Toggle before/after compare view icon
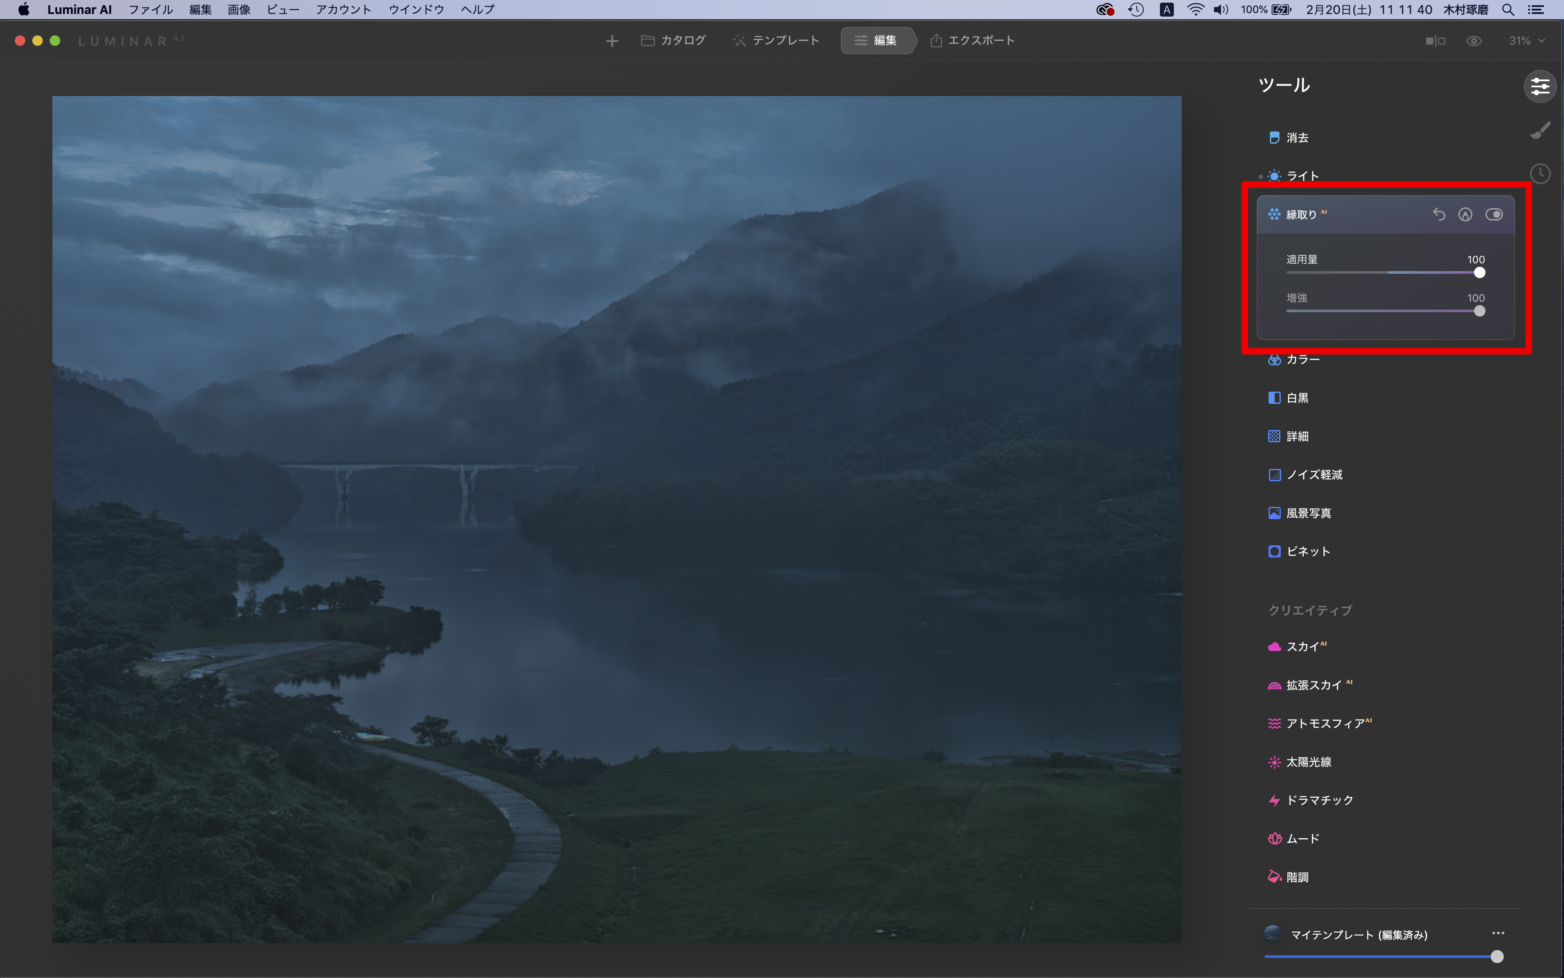This screenshot has height=978, width=1564. click(x=1435, y=41)
